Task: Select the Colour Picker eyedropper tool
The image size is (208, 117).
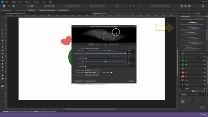Action: point(2,71)
